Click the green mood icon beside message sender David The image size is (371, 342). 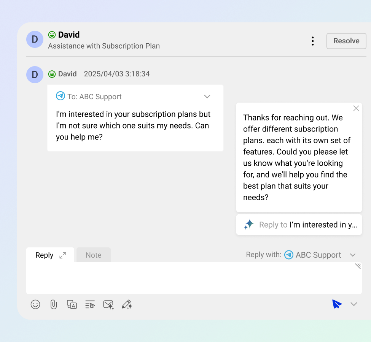point(52,74)
